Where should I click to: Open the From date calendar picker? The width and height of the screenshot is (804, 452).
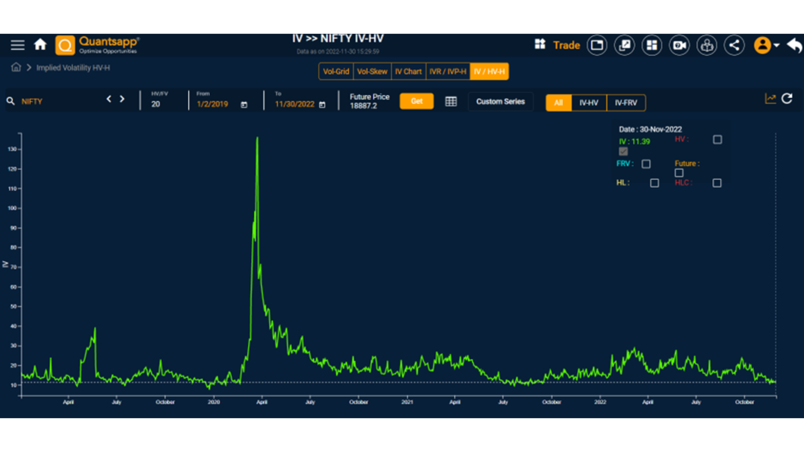244,105
